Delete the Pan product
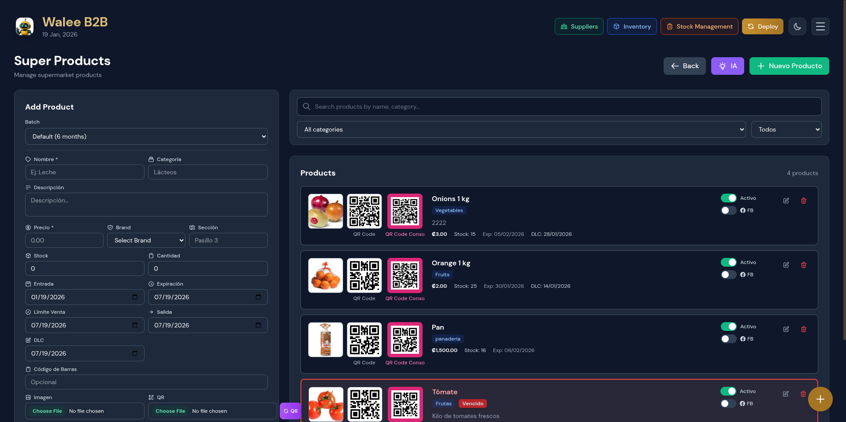The width and height of the screenshot is (846, 422). [804, 329]
